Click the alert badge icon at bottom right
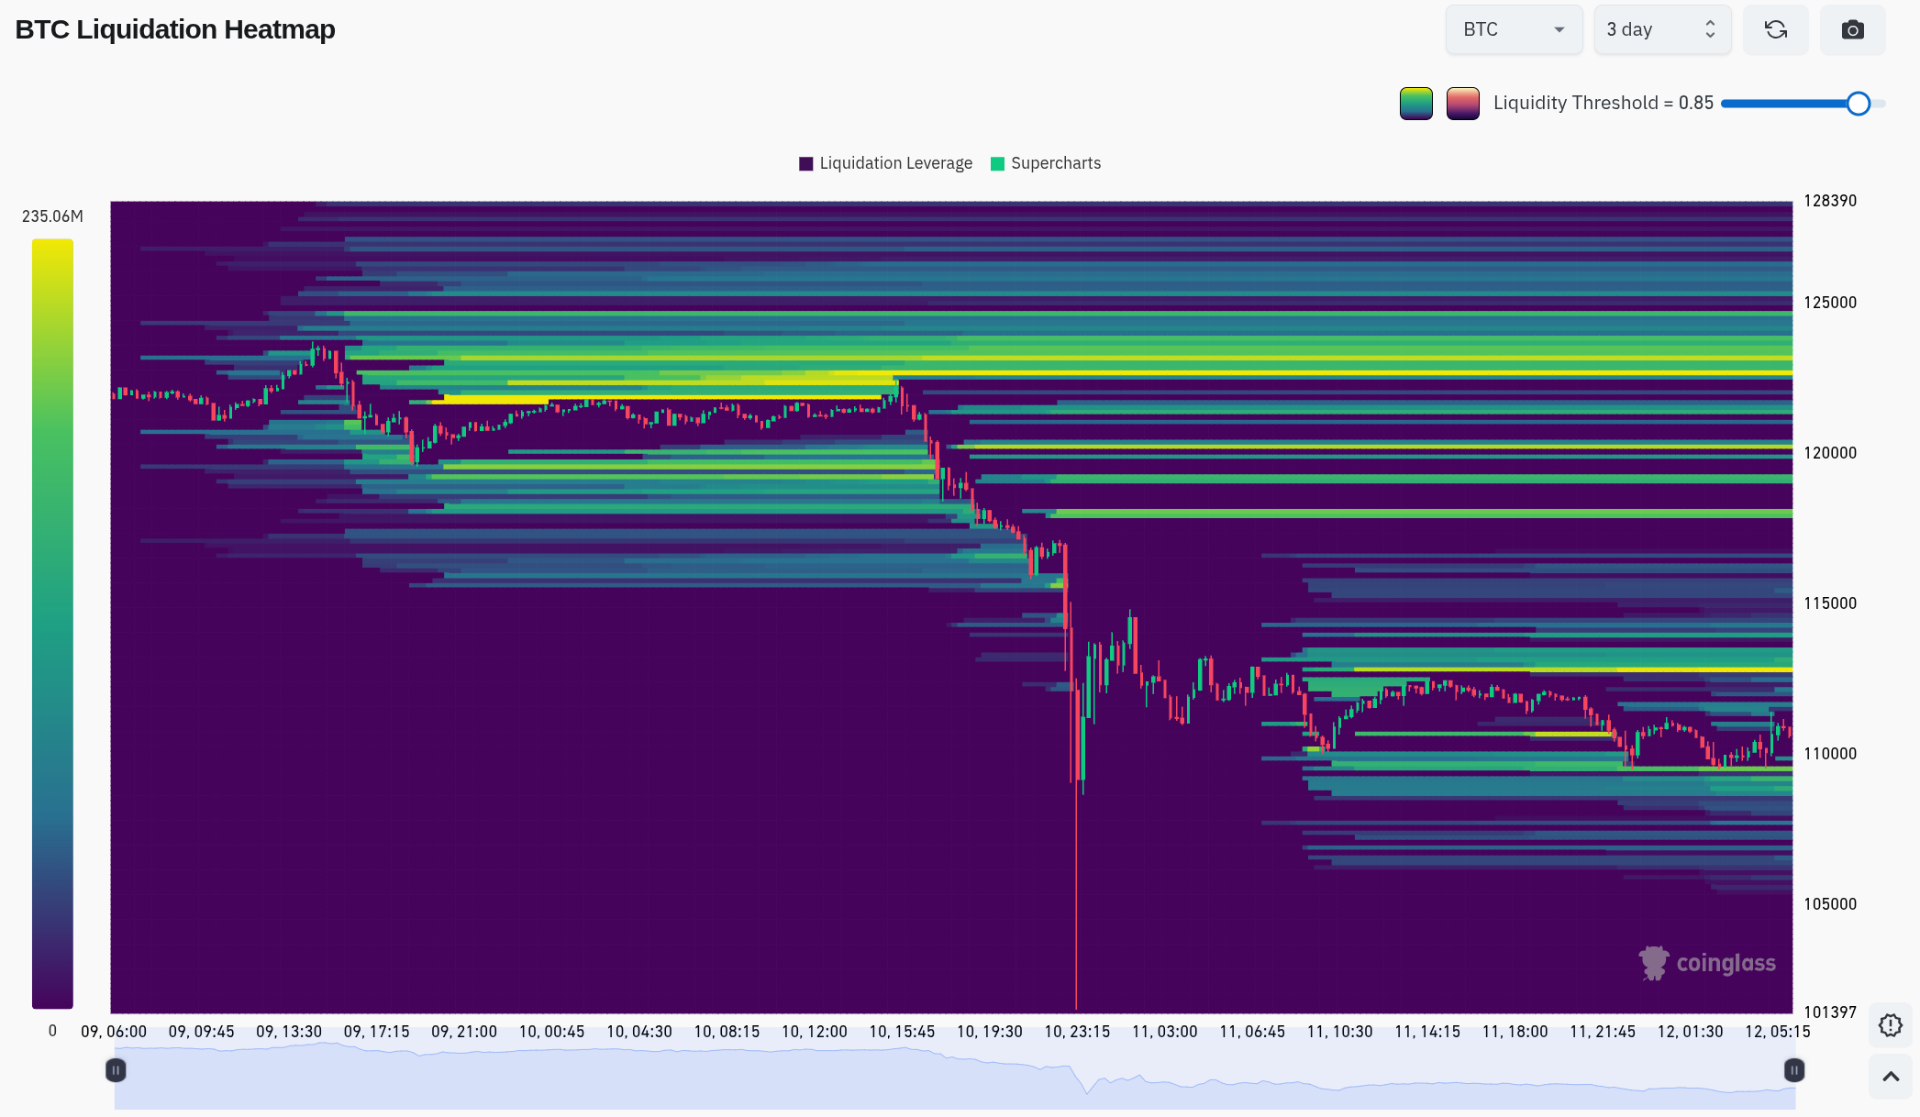Viewport: 1920px width, 1117px height. (x=1890, y=1025)
